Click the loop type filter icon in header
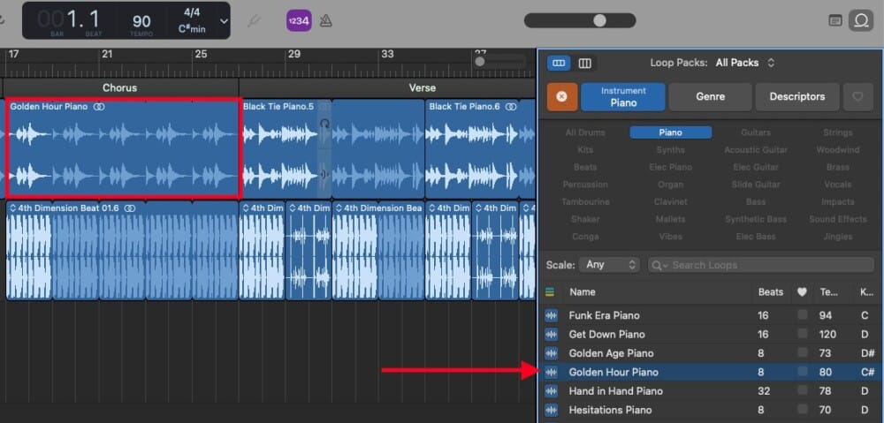 [x=550, y=291]
